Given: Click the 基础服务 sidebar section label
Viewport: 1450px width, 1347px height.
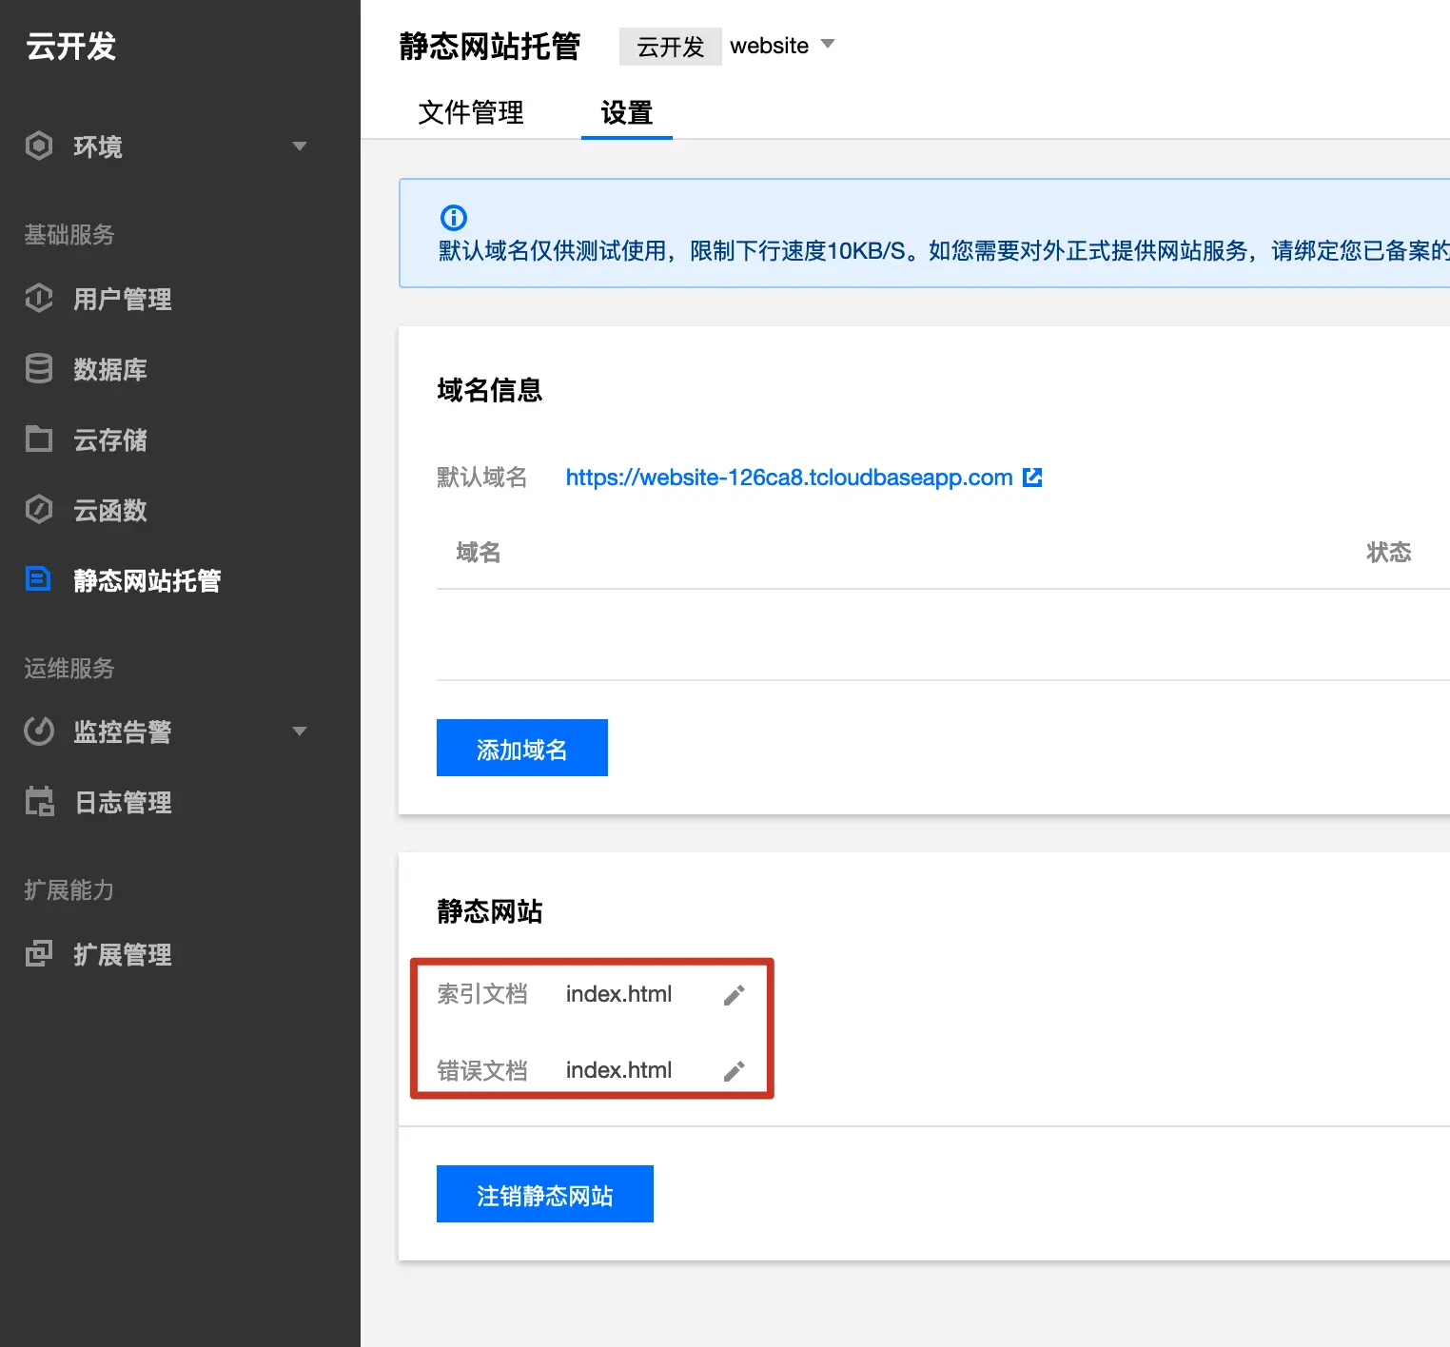Looking at the screenshot, I should pyautogui.click(x=69, y=234).
